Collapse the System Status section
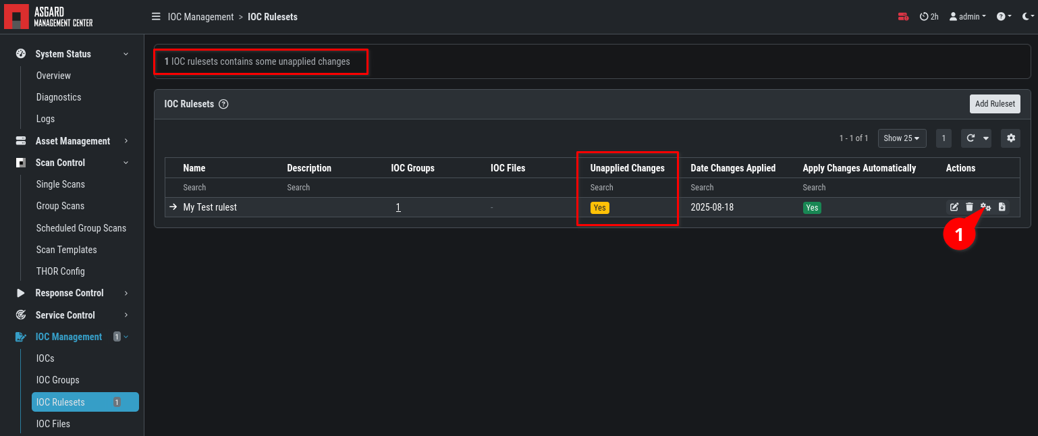The height and width of the screenshot is (436, 1038). pyautogui.click(x=72, y=54)
